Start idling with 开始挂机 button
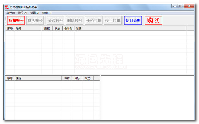Screen dimensions: 199x124 [94, 21]
